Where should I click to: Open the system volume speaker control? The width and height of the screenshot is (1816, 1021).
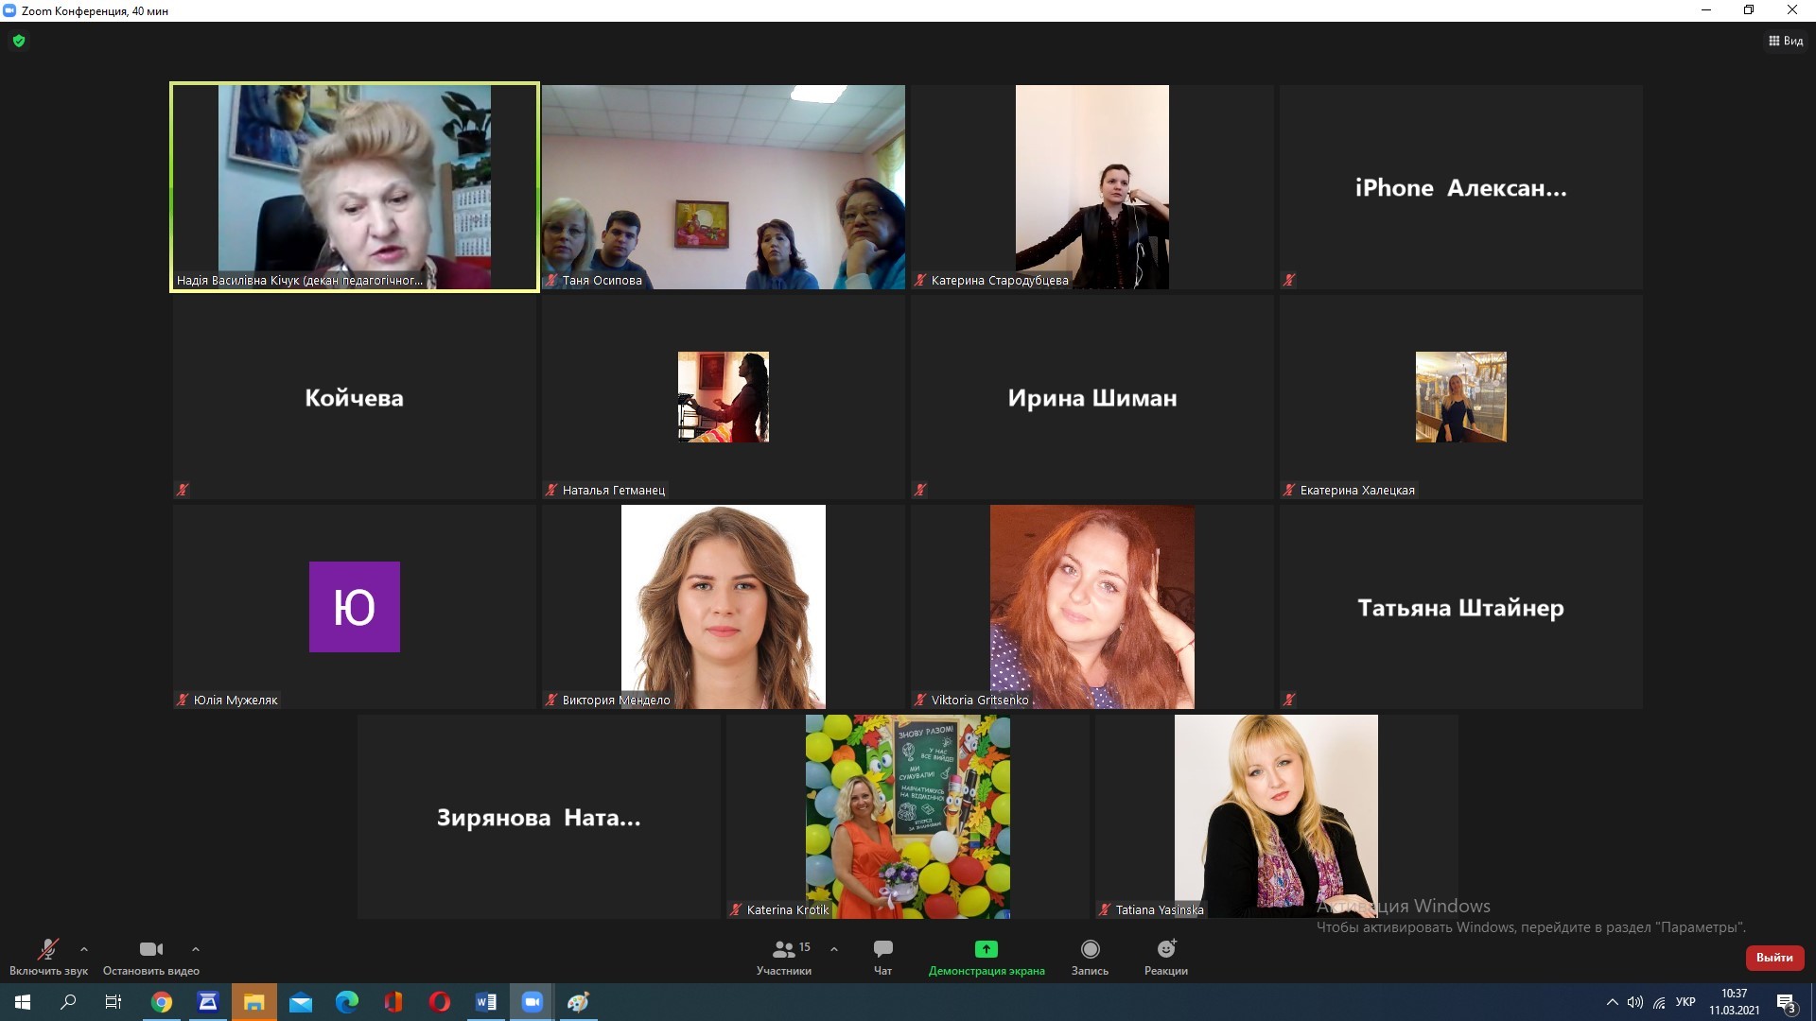tap(1634, 1002)
